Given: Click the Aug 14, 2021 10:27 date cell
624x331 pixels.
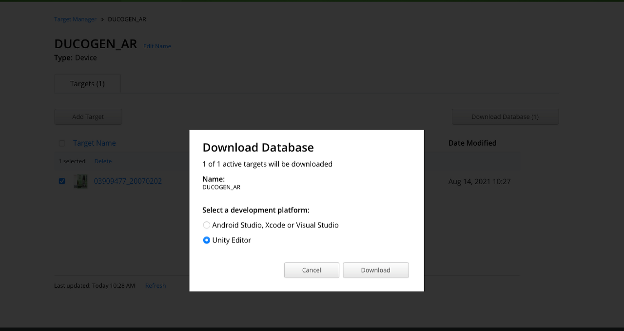Looking at the screenshot, I should 480,182.
